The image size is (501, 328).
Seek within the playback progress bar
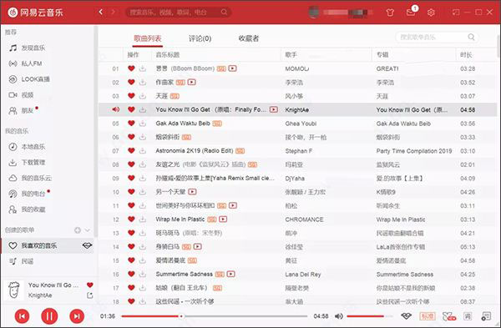(x=214, y=316)
